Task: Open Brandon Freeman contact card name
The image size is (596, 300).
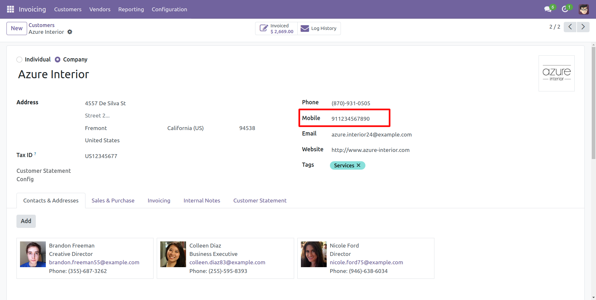Action: pyautogui.click(x=72, y=246)
